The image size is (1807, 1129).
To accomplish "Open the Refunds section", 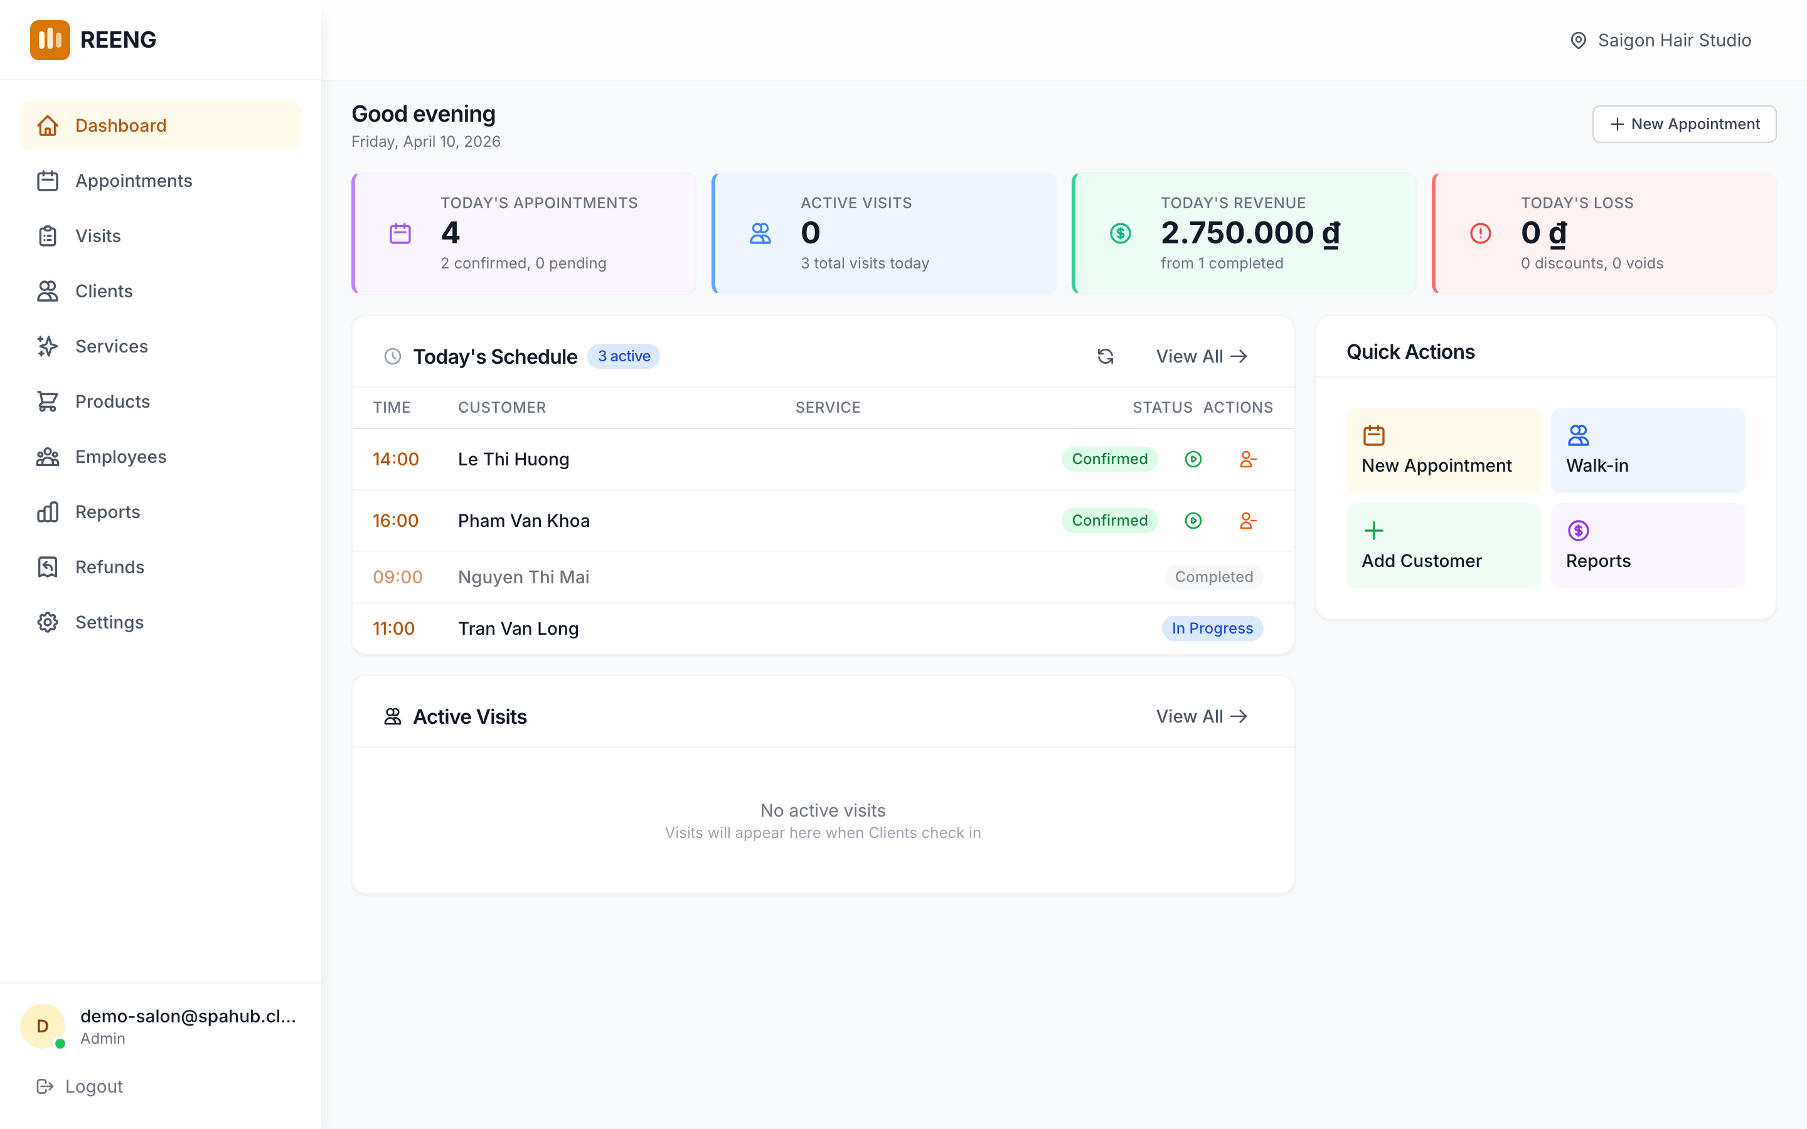I will point(109,567).
